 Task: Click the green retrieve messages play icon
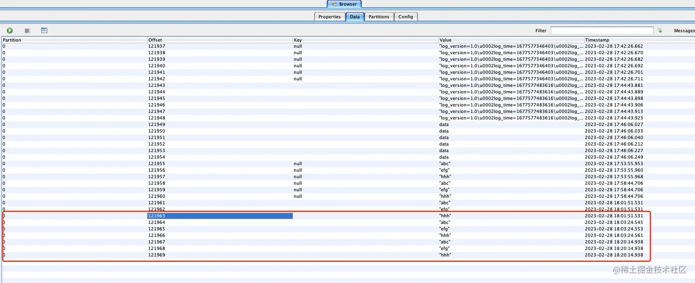click(x=10, y=30)
